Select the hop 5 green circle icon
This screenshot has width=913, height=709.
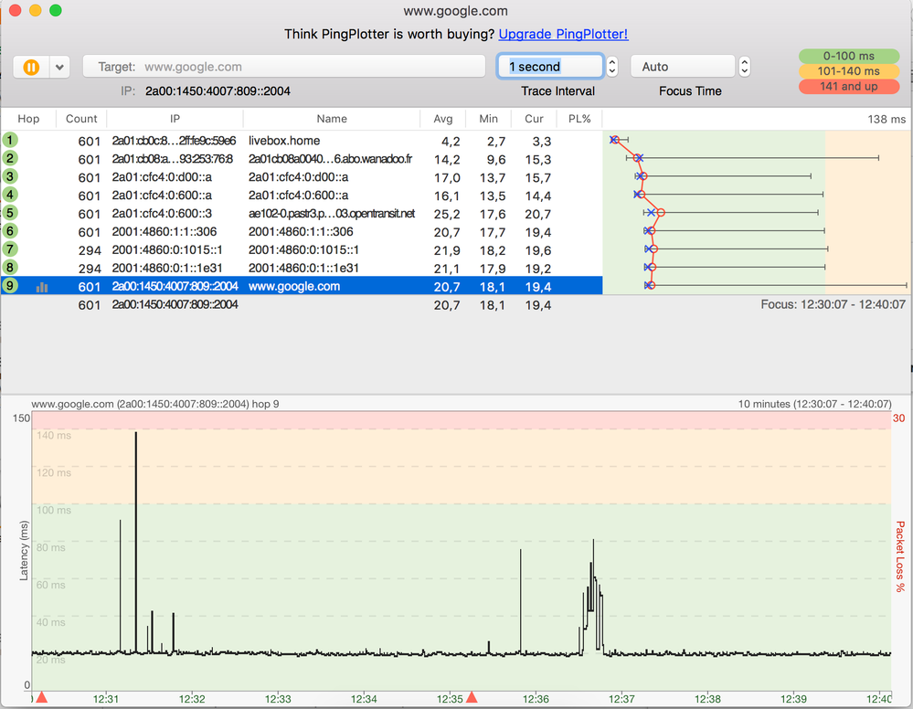10,213
